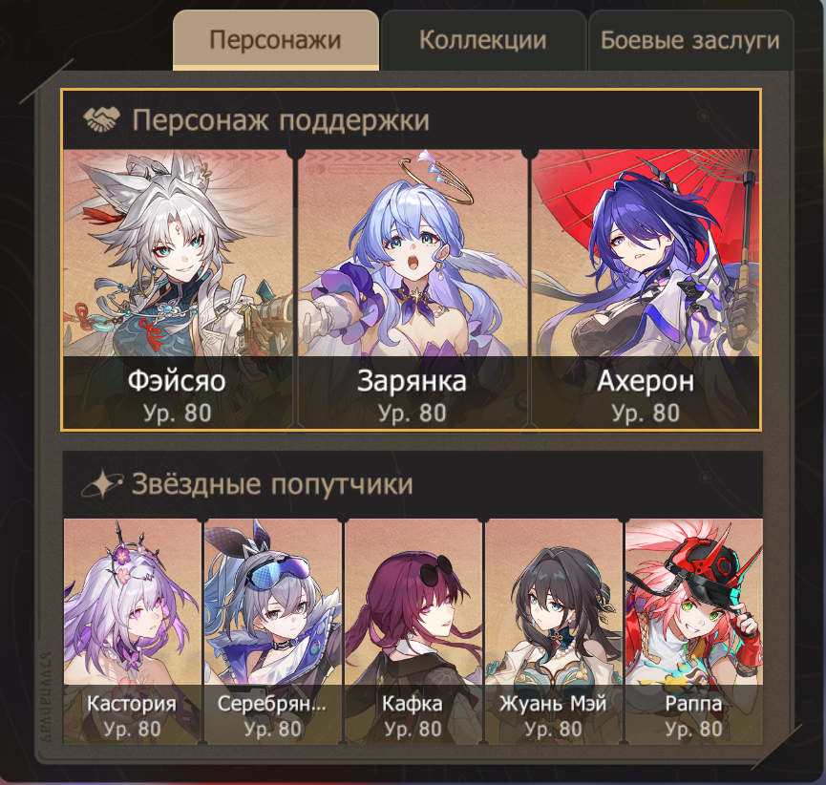826x785 pixels.
Task: Click the Ахерон name label
Action: 646,380
